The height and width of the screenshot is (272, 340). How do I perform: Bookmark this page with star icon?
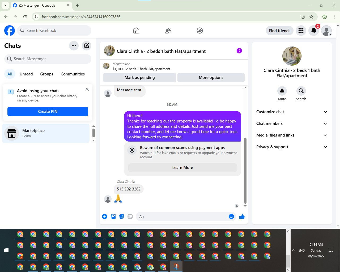[311, 17]
